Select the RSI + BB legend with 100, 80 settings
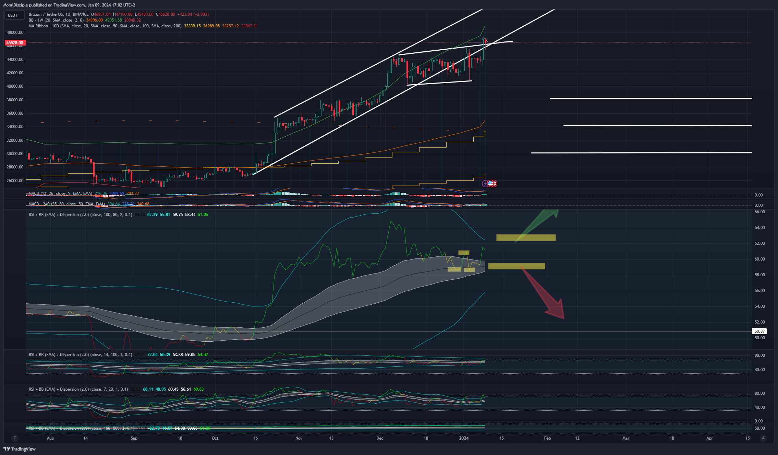 80,215
